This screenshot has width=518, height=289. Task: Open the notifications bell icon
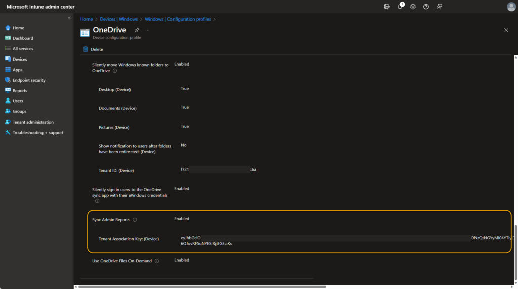(400, 6)
